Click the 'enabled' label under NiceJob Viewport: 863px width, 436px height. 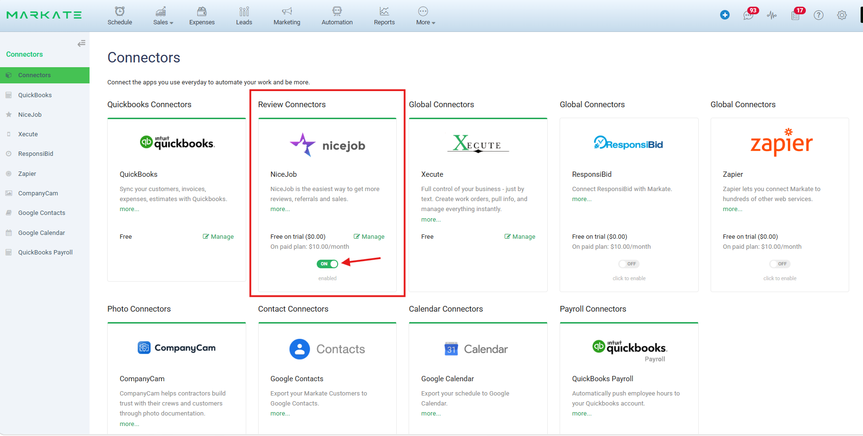327,278
